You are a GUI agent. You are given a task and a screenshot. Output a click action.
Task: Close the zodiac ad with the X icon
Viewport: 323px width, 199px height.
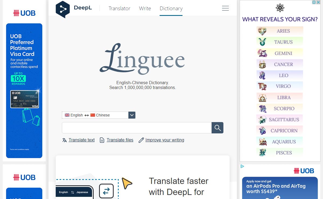coord(318,2)
